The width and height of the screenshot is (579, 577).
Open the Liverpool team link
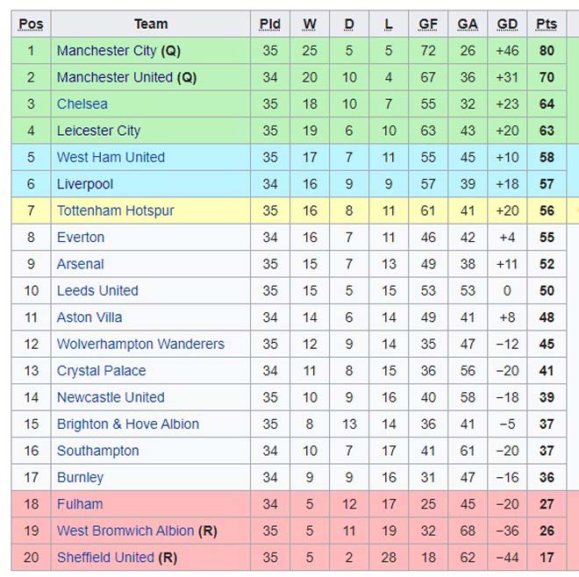[x=85, y=184]
